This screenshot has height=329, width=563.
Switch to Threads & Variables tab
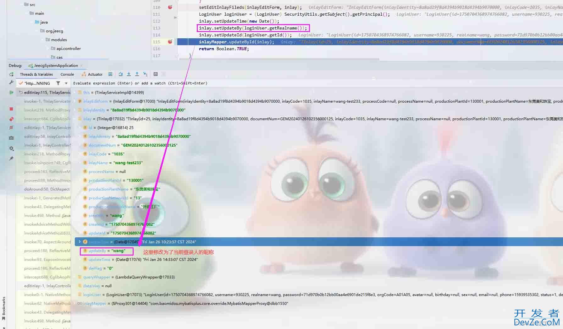click(36, 74)
